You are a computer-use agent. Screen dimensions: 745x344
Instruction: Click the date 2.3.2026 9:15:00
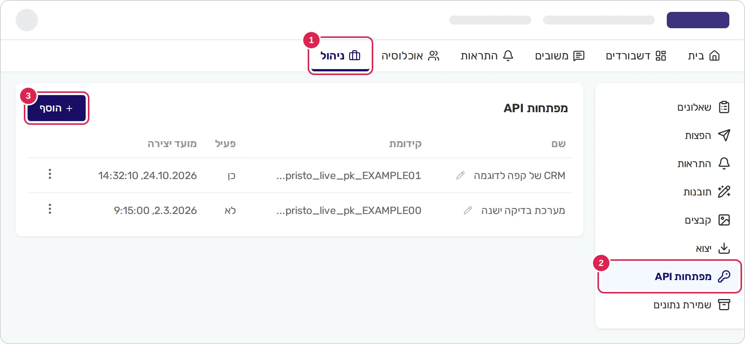[x=155, y=210]
